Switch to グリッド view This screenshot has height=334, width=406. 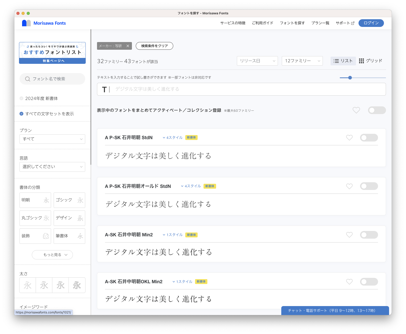tap(371, 61)
